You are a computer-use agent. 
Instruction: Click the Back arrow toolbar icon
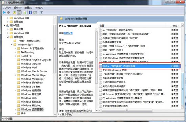click(4, 12)
